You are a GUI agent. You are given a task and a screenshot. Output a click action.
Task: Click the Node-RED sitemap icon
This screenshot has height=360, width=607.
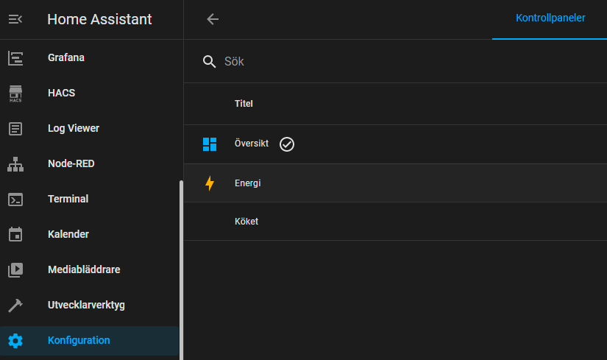pyautogui.click(x=15, y=164)
